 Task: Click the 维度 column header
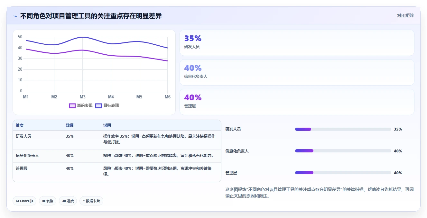pyautogui.click(x=20, y=125)
